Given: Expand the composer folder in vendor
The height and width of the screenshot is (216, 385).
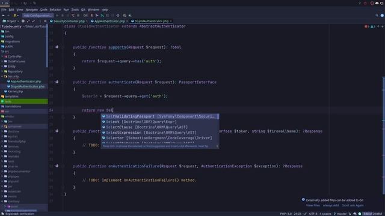Looking at the screenshot, I should coord(2,127).
